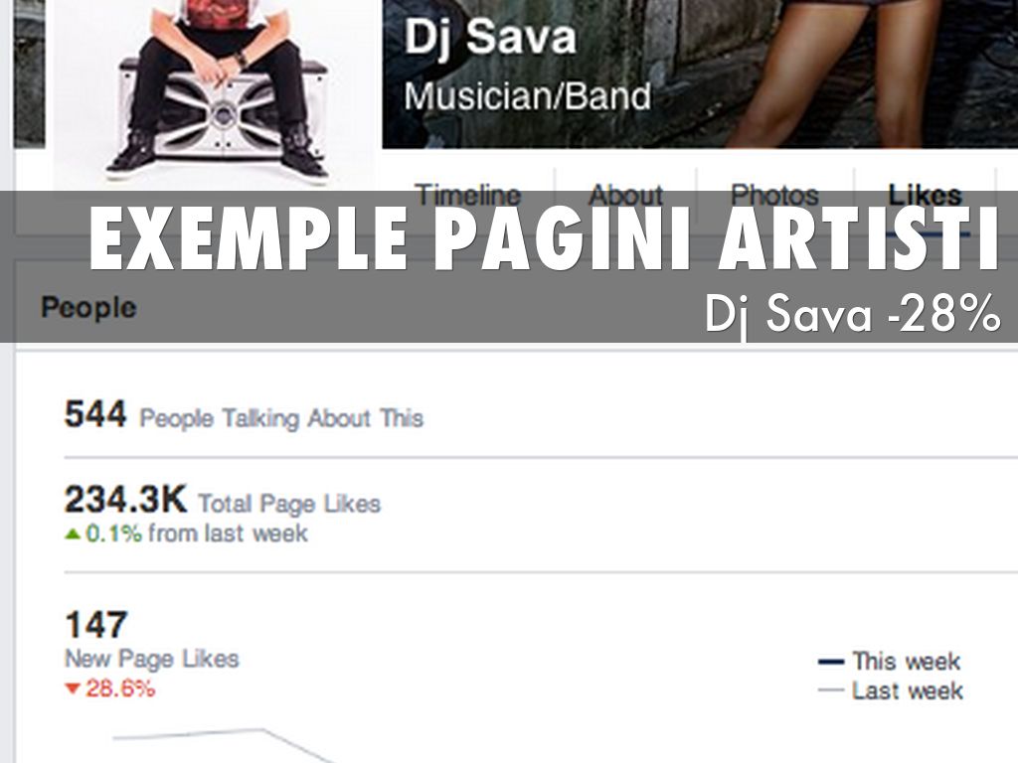Click the red down arrow icon
1018x763 pixels.
pyautogui.click(x=72, y=688)
